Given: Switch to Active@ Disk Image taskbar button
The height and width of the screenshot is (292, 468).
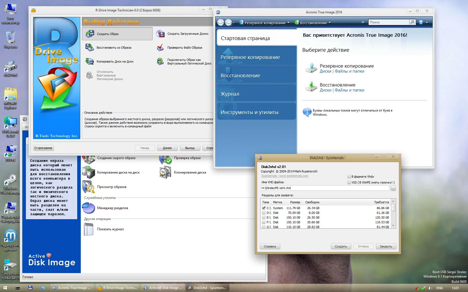Looking at the screenshot, I should pyautogui.click(x=162, y=288).
